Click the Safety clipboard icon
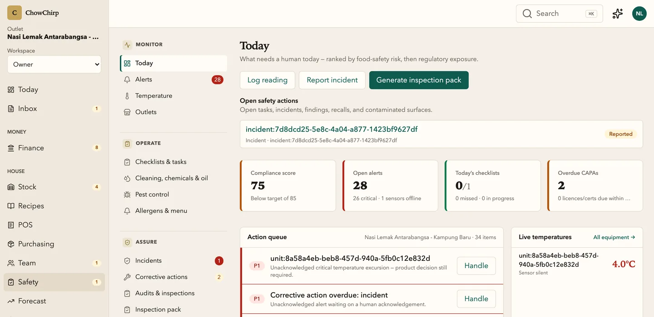Image resolution: width=654 pixels, height=317 pixels. pos(11,282)
